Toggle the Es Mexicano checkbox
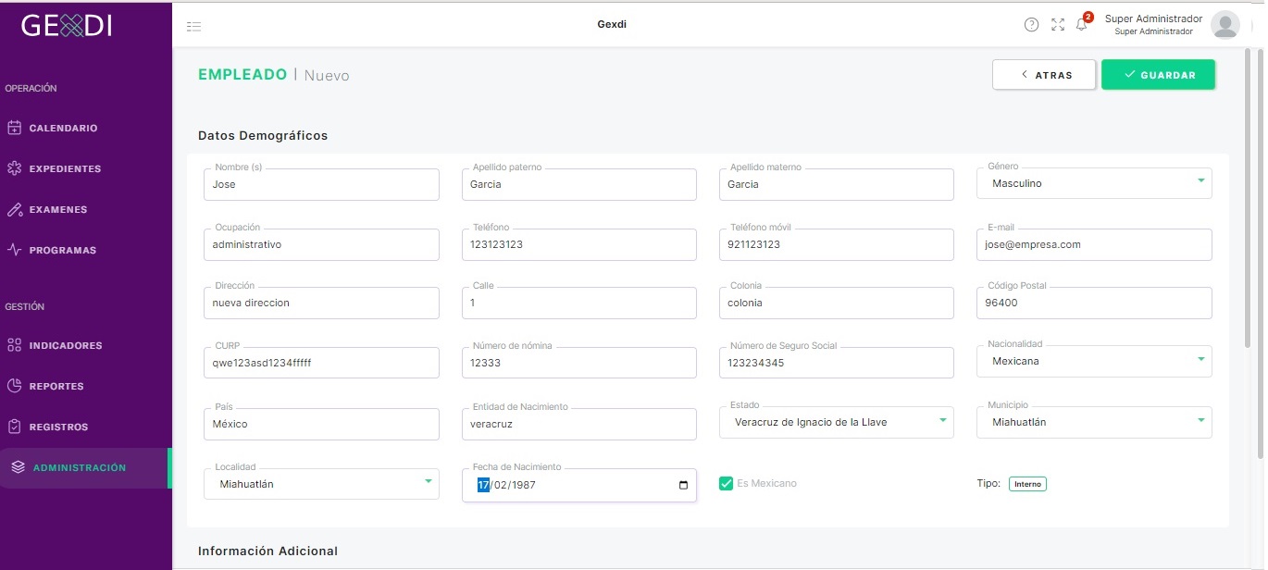Screen dimensions: 1268x570 click(727, 483)
